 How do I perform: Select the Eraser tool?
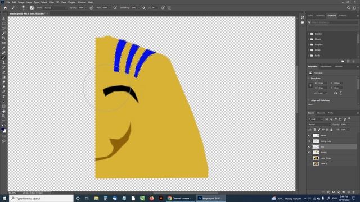point(4,72)
